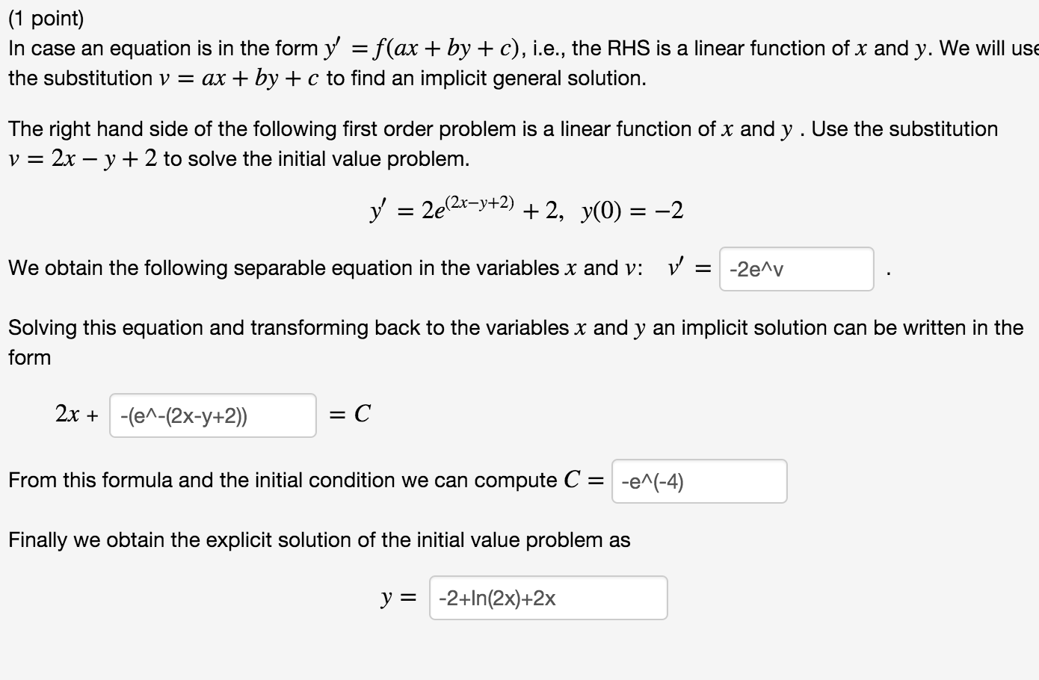Click the C value field showing -e^(-4)
Image resolution: width=1039 pixels, height=680 pixels.
pyautogui.click(x=697, y=482)
